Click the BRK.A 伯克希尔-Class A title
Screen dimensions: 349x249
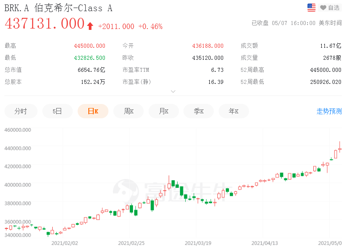(x=58, y=8)
